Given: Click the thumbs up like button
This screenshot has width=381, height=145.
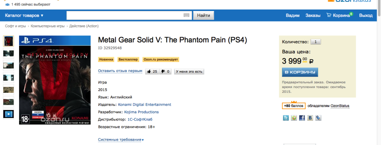Looking at the screenshot, I should pos(152,72).
